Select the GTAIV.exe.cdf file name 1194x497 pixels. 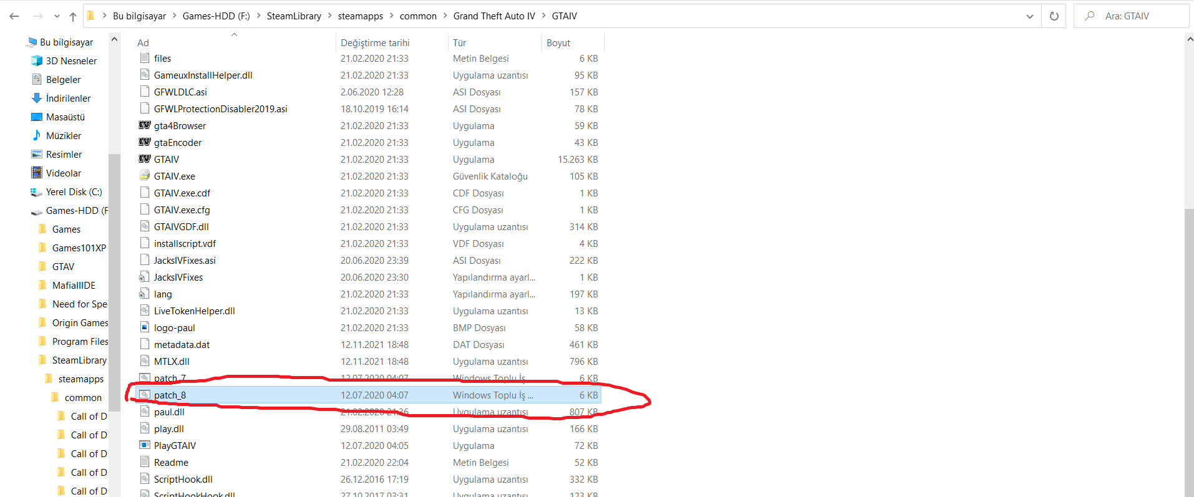pyautogui.click(x=182, y=193)
